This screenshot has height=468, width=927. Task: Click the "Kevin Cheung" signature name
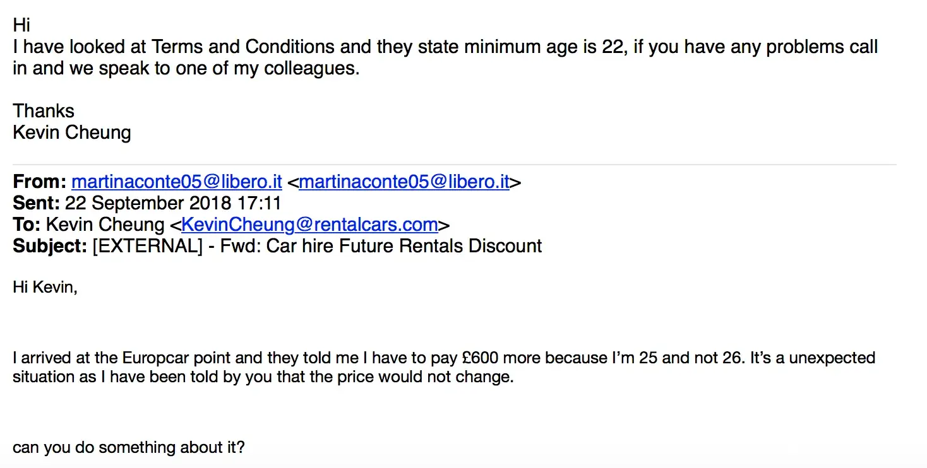[71, 133]
